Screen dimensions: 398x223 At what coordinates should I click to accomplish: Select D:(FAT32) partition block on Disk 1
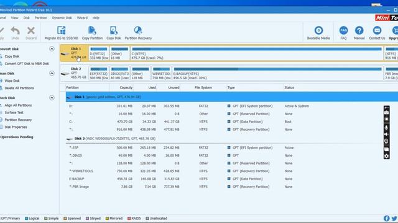coord(99,53)
